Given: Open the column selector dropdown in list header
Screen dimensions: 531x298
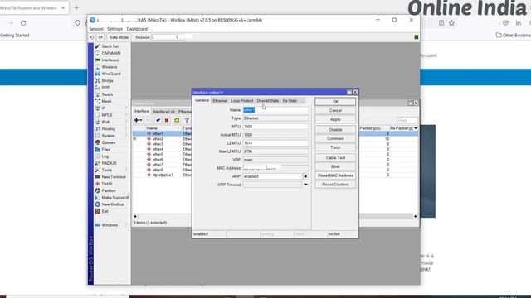Looking at the screenshot, I should 416,128.
